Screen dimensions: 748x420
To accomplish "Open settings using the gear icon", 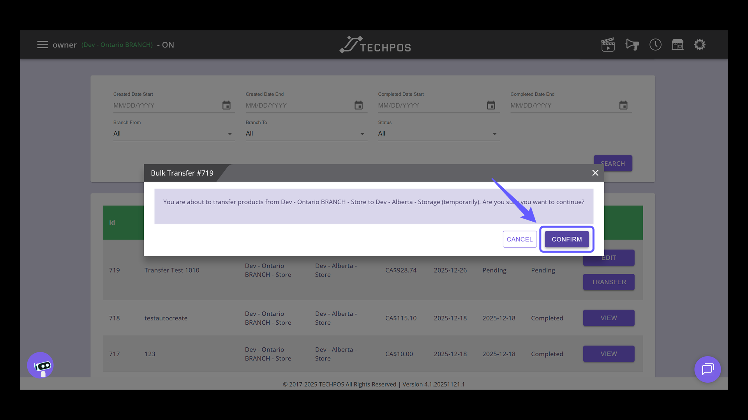I will [x=700, y=44].
